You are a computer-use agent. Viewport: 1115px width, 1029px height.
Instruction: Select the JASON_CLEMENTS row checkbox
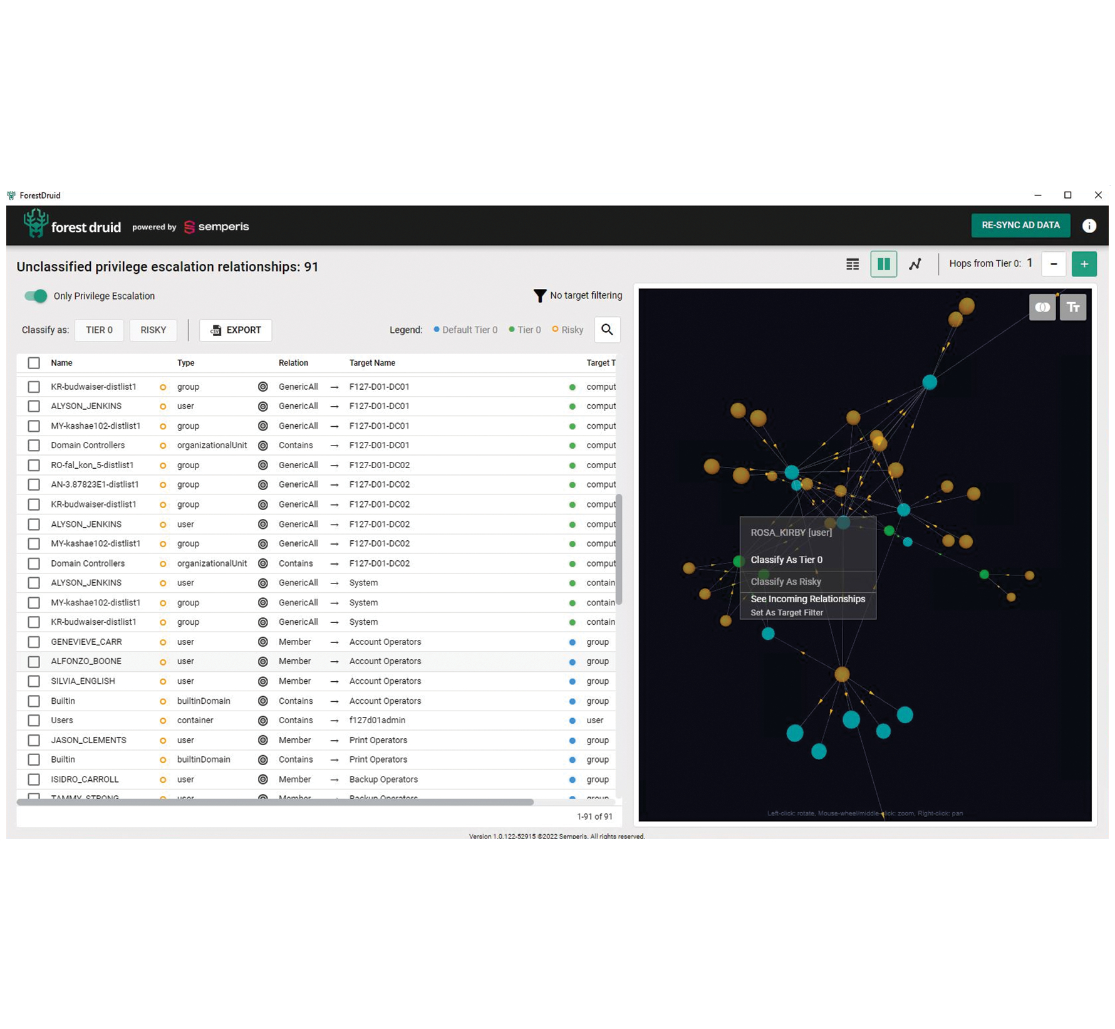click(x=34, y=740)
